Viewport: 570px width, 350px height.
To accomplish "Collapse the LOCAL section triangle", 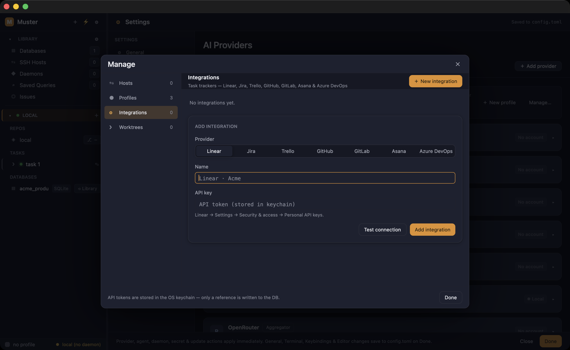I will click(x=10, y=116).
